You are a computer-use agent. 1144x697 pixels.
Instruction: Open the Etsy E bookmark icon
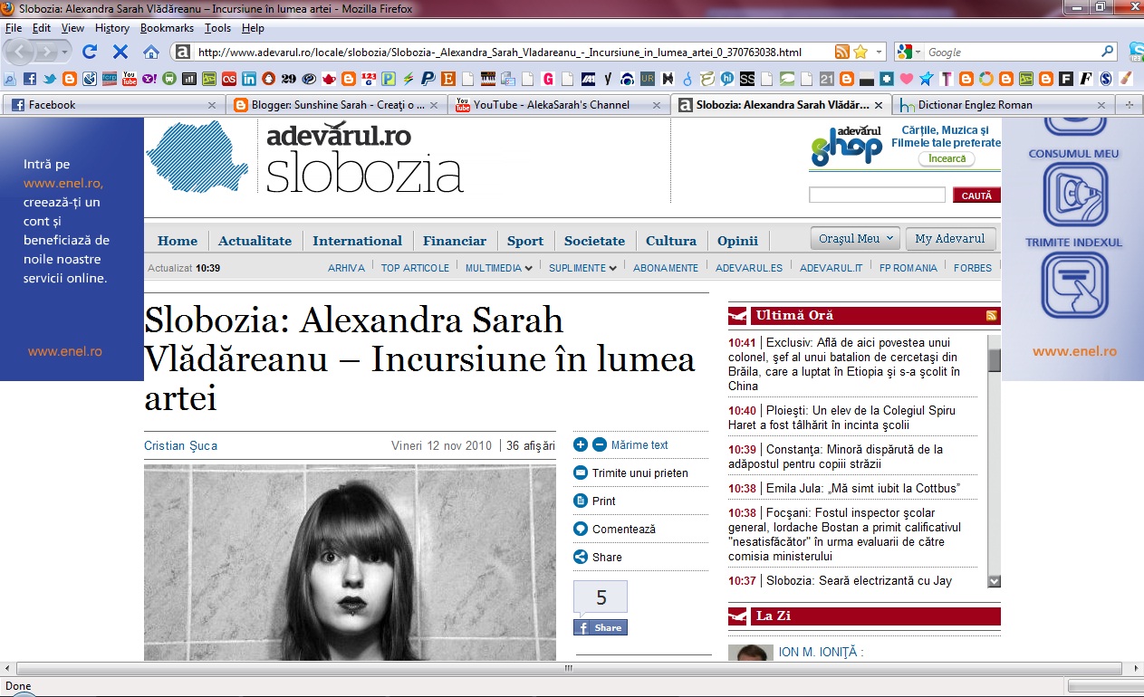pyautogui.click(x=447, y=79)
